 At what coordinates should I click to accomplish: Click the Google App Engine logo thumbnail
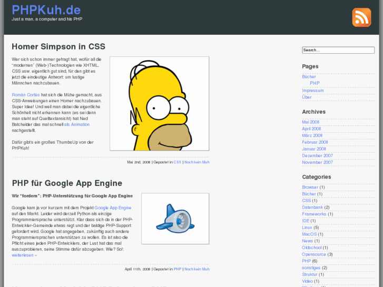[175, 219]
